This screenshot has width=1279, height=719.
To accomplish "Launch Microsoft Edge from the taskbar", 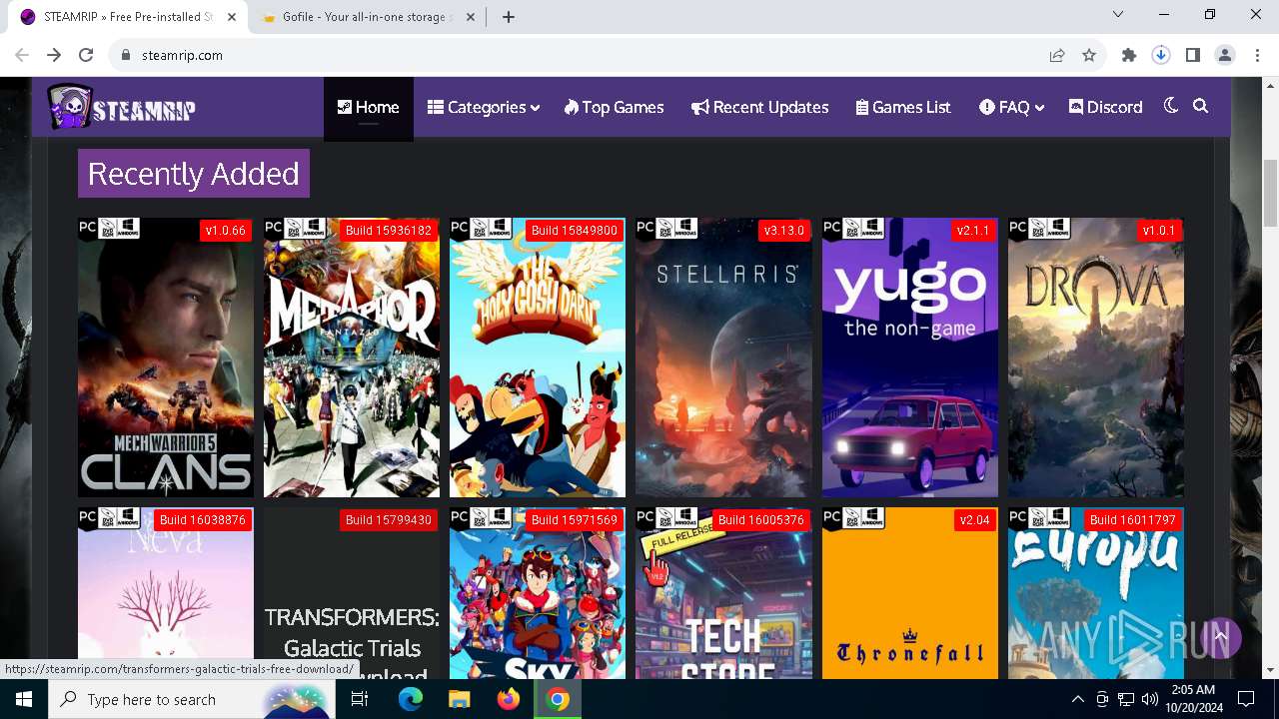I will tap(411, 699).
